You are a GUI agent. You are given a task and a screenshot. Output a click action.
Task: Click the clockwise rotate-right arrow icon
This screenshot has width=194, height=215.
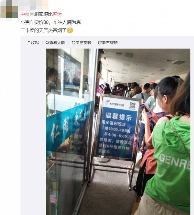pos(100,43)
